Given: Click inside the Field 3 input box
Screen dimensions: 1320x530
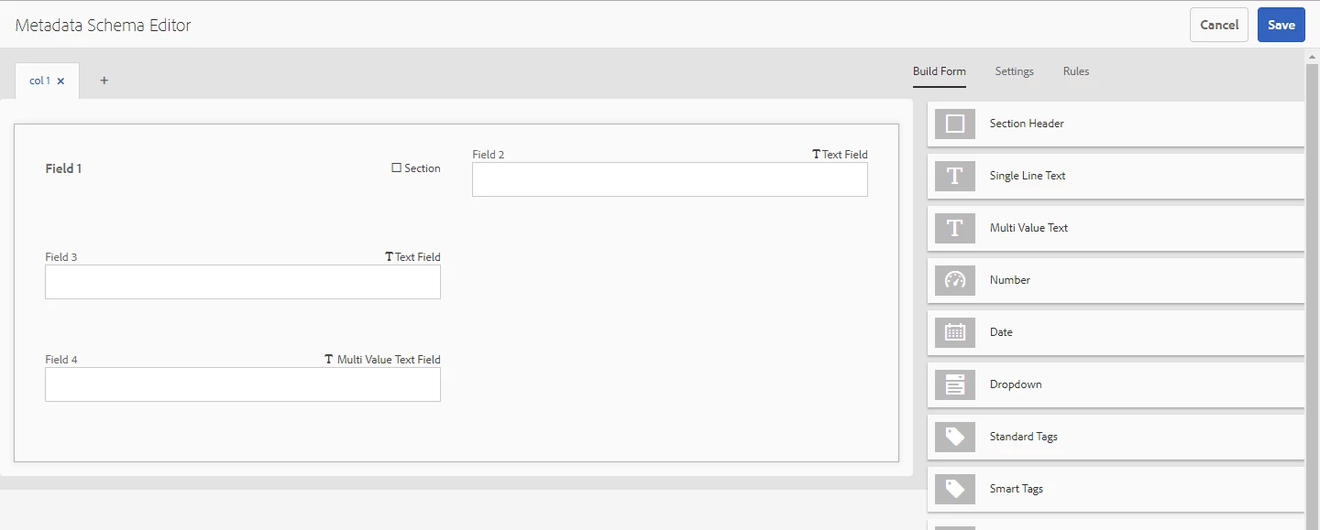Looking at the screenshot, I should pyautogui.click(x=243, y=282).
